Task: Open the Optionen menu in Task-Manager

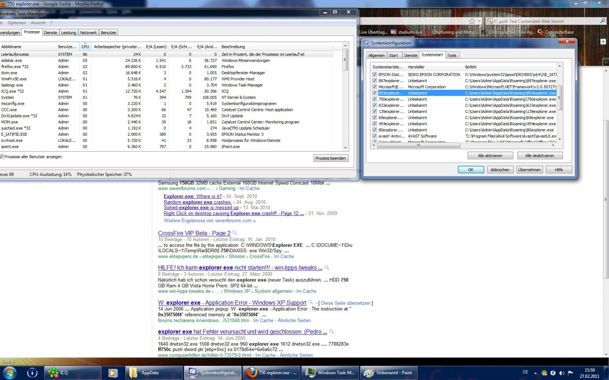Action: point(17,23)
